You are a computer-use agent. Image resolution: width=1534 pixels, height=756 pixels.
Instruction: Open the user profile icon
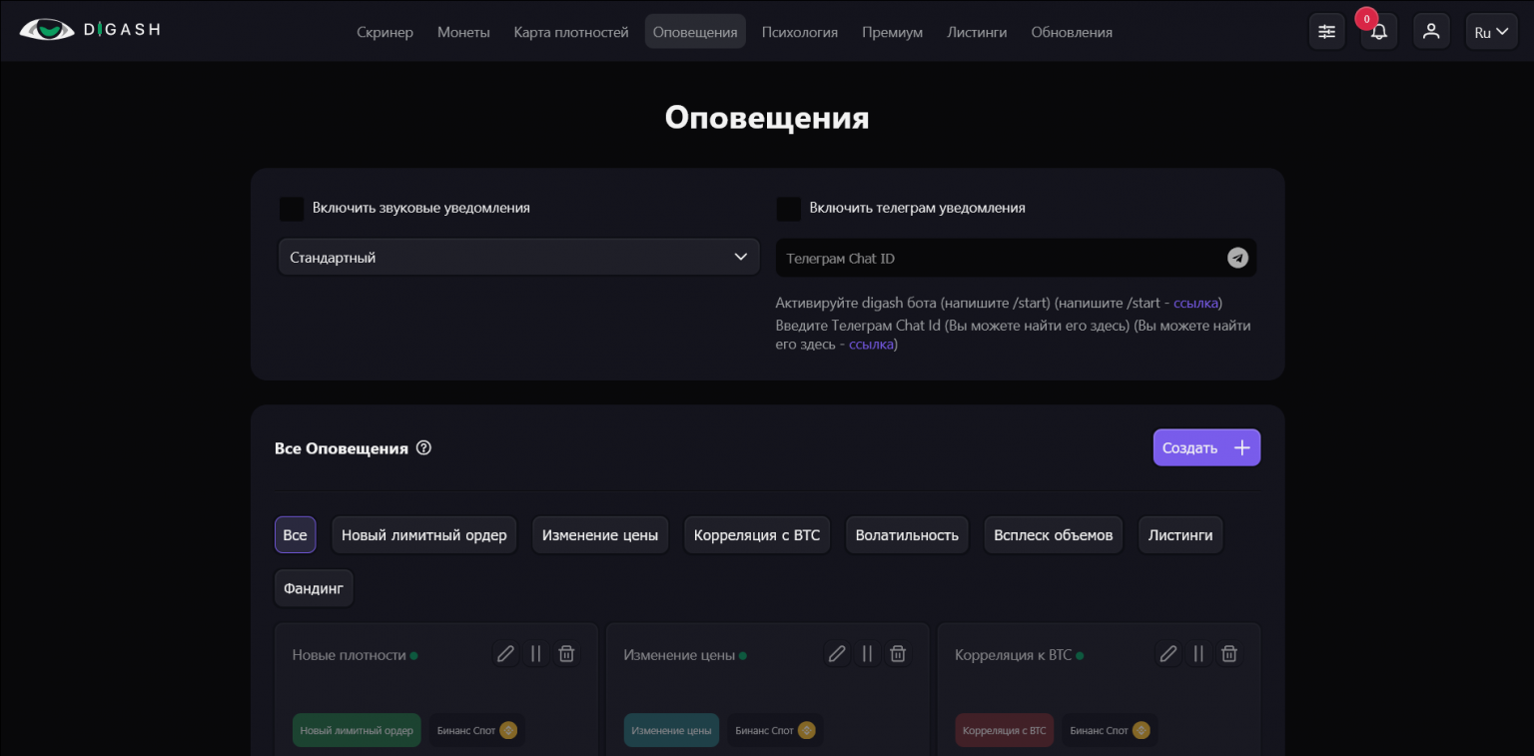click(1431, 31)
